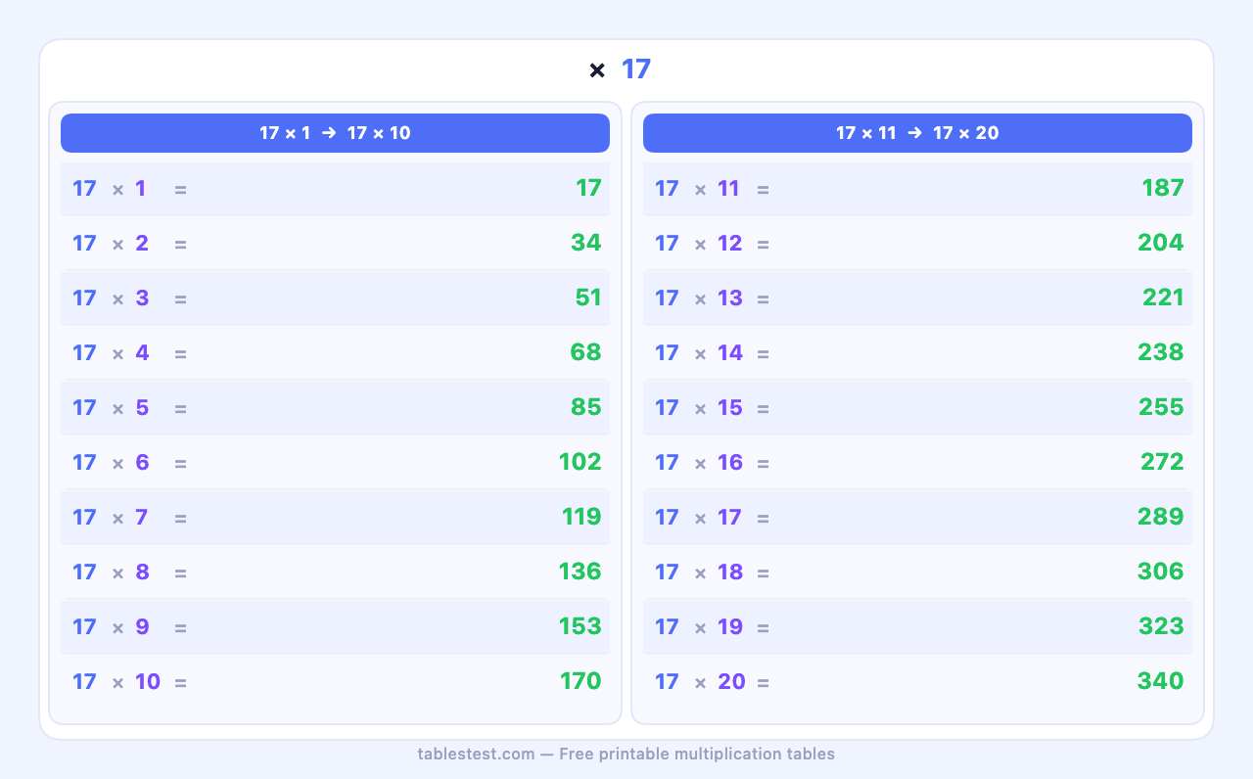Click the arrow in the 17 × 1 header
Image resolution: width=1253 pixels, height=779 pixels.
(329, 133)
